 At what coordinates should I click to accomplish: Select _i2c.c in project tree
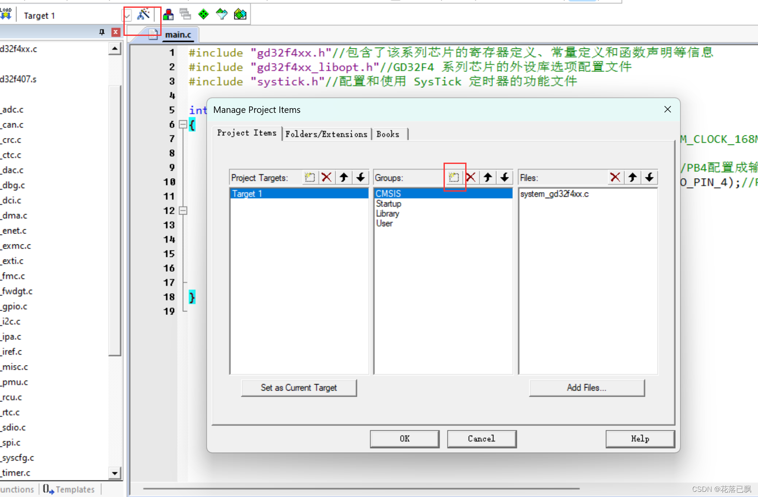10,321
